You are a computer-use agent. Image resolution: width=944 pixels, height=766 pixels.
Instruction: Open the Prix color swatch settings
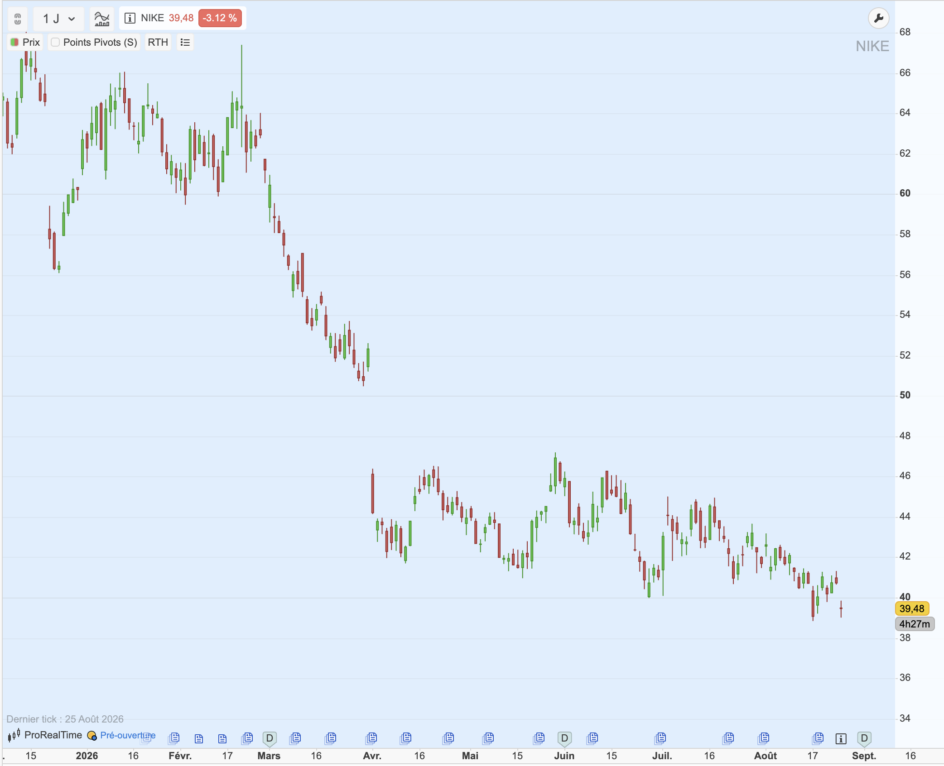pyautogui.click(x=14, y=42)
